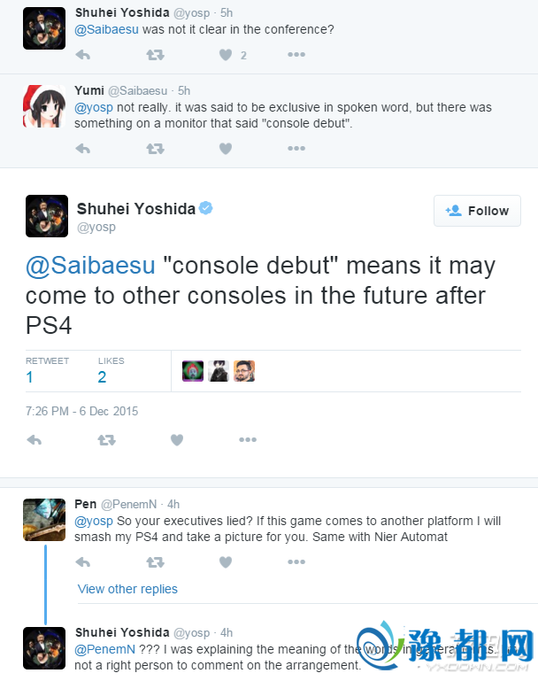View the main tweet's retweet count
This screenshot has width=538, height=681.
30,377
